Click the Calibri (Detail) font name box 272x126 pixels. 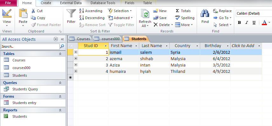[x=254, y=13]
